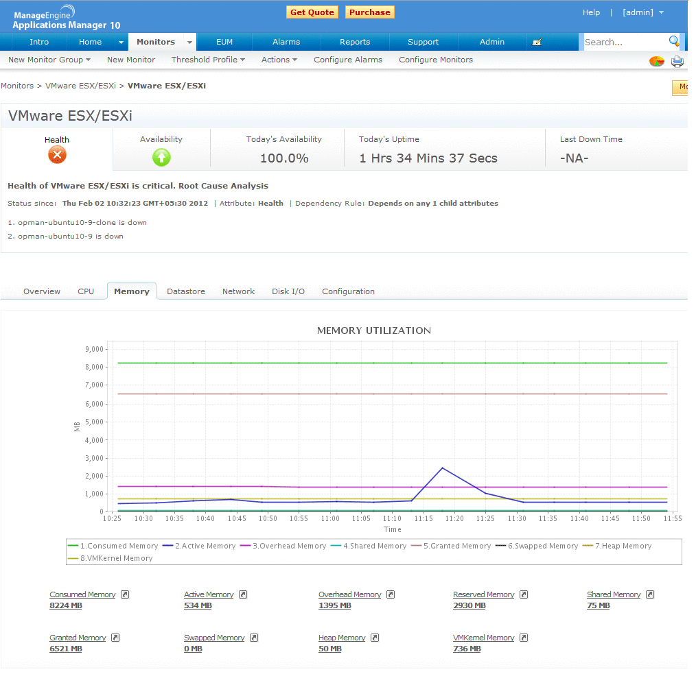Screen dimensions: 696x687
Task: Click the 1395 MB value
Action: click(x=335, y=606)
